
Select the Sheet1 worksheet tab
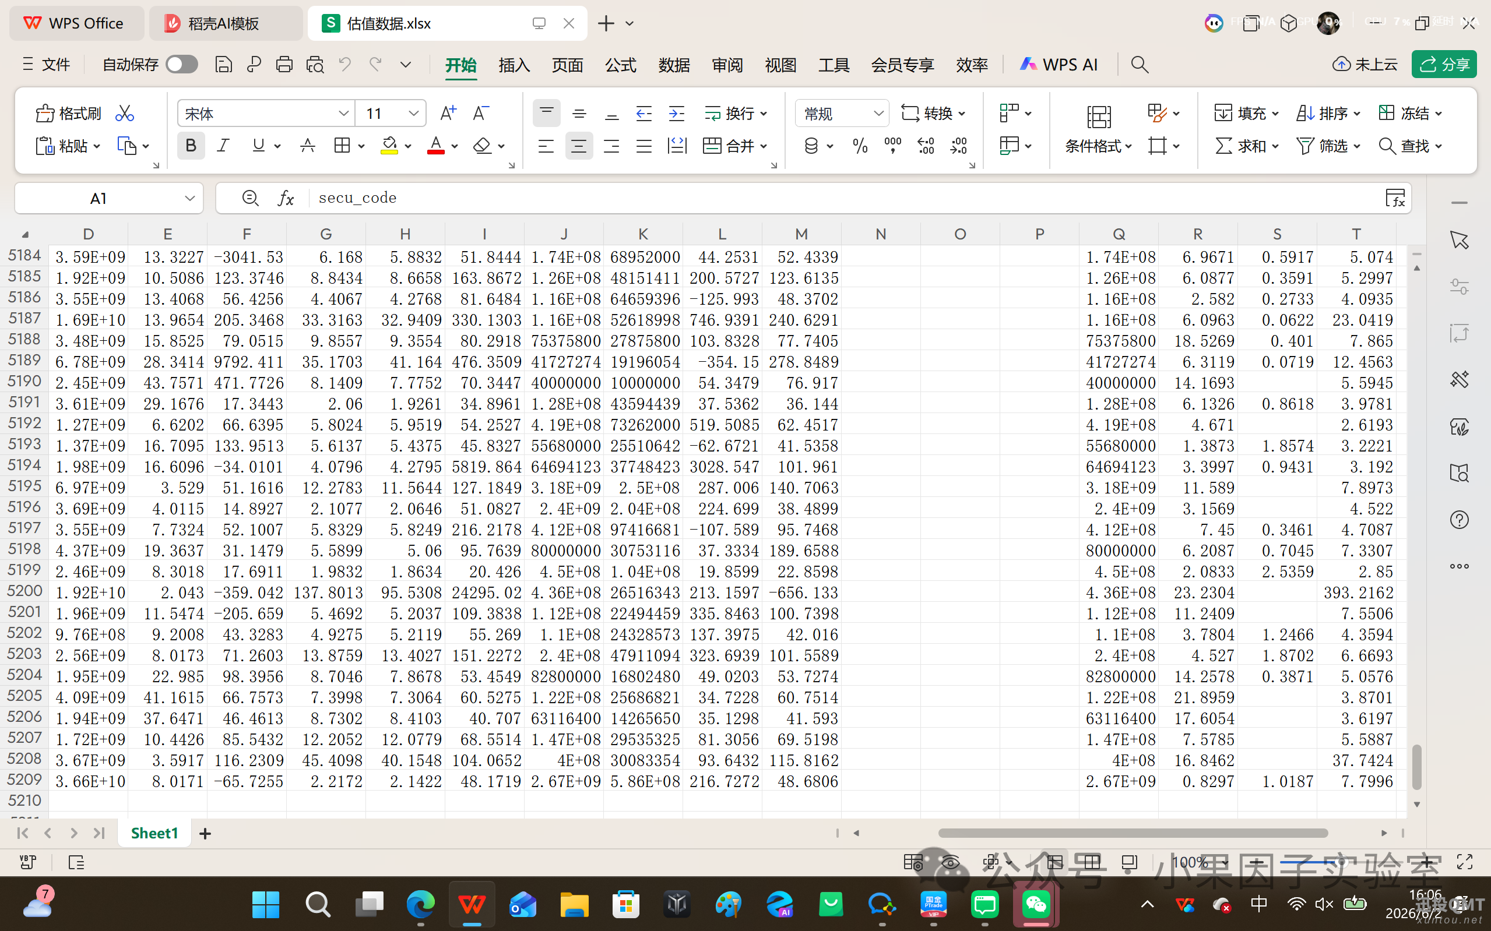click(154, 833)
